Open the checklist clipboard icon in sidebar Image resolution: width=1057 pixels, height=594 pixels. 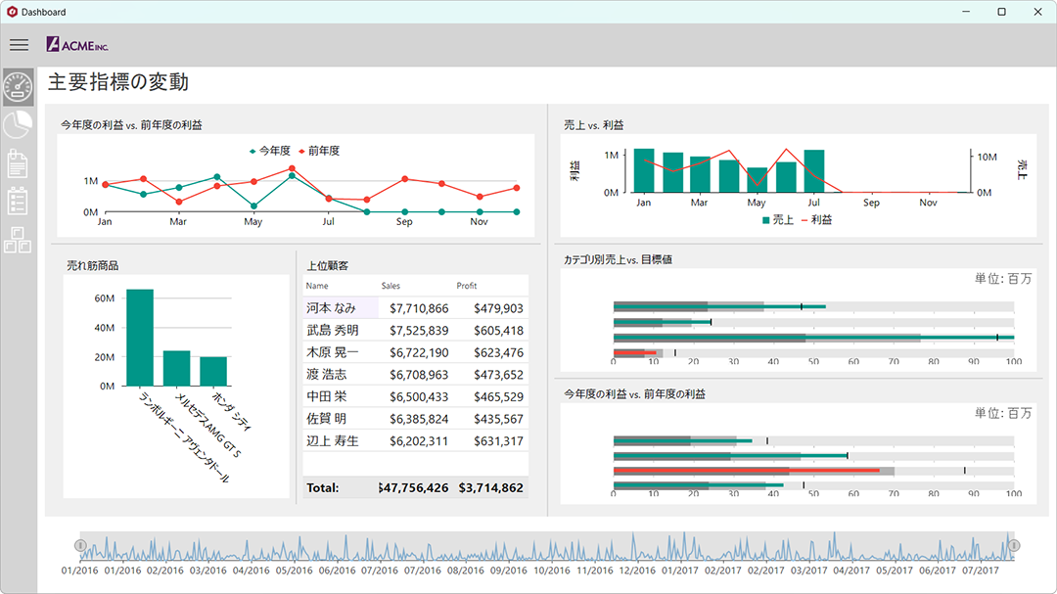(x=18, y=201)
